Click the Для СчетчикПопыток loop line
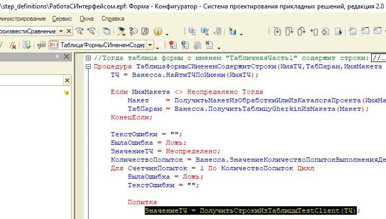Viewport: 386px width, 219px height. 213,168
